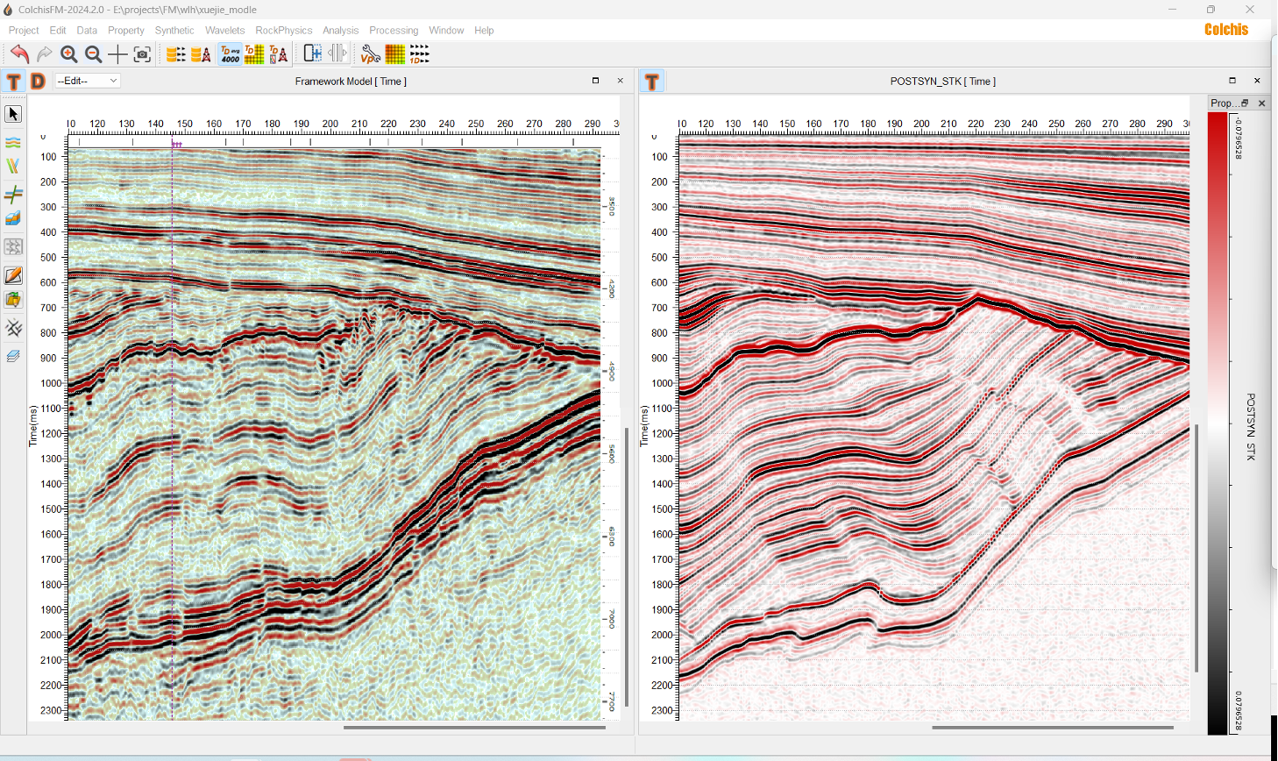Click the Framework Model [ Time ] title

click(351, 82)
